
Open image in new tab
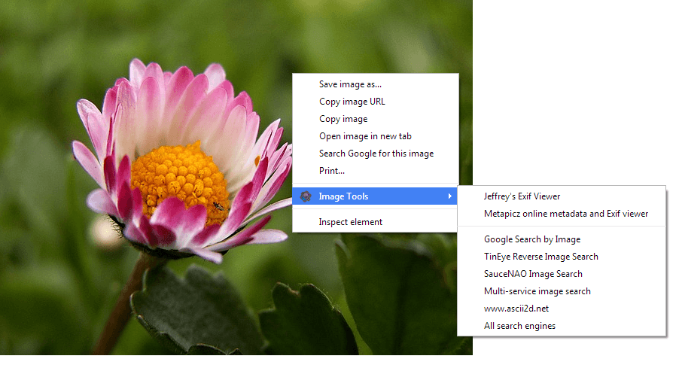(x=376, y=136)
